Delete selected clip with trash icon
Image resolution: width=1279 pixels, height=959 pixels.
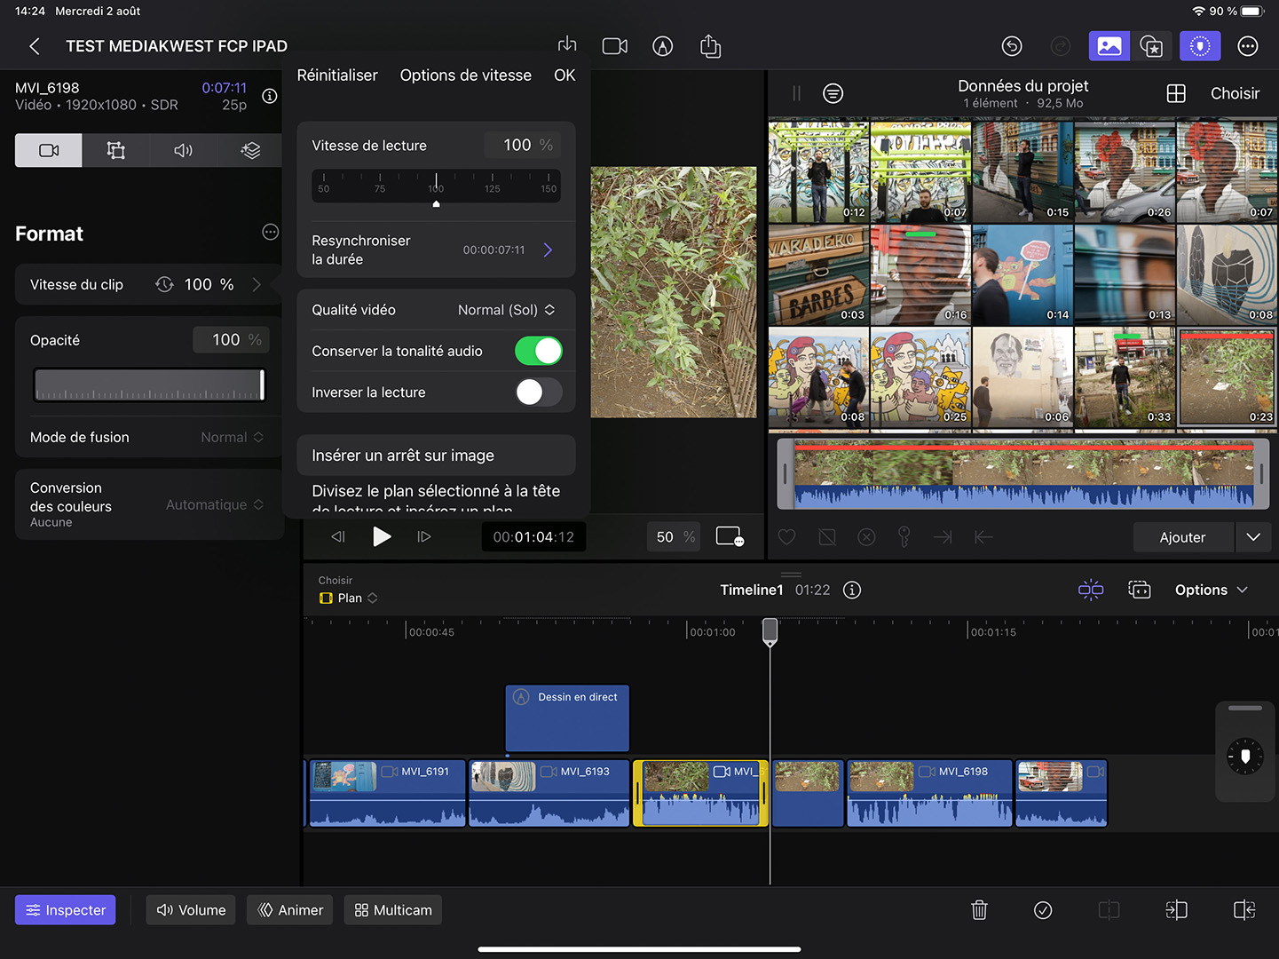(x=979, y=910)
